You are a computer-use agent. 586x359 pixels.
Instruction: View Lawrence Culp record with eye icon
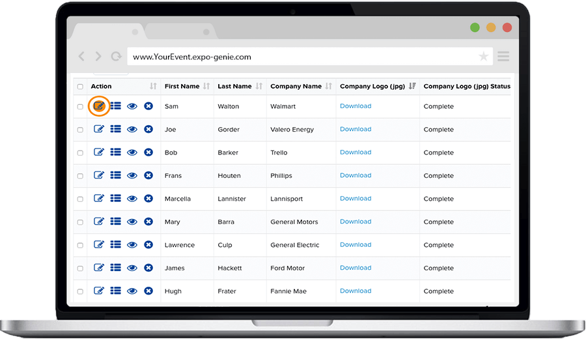[x=132, y=245]
